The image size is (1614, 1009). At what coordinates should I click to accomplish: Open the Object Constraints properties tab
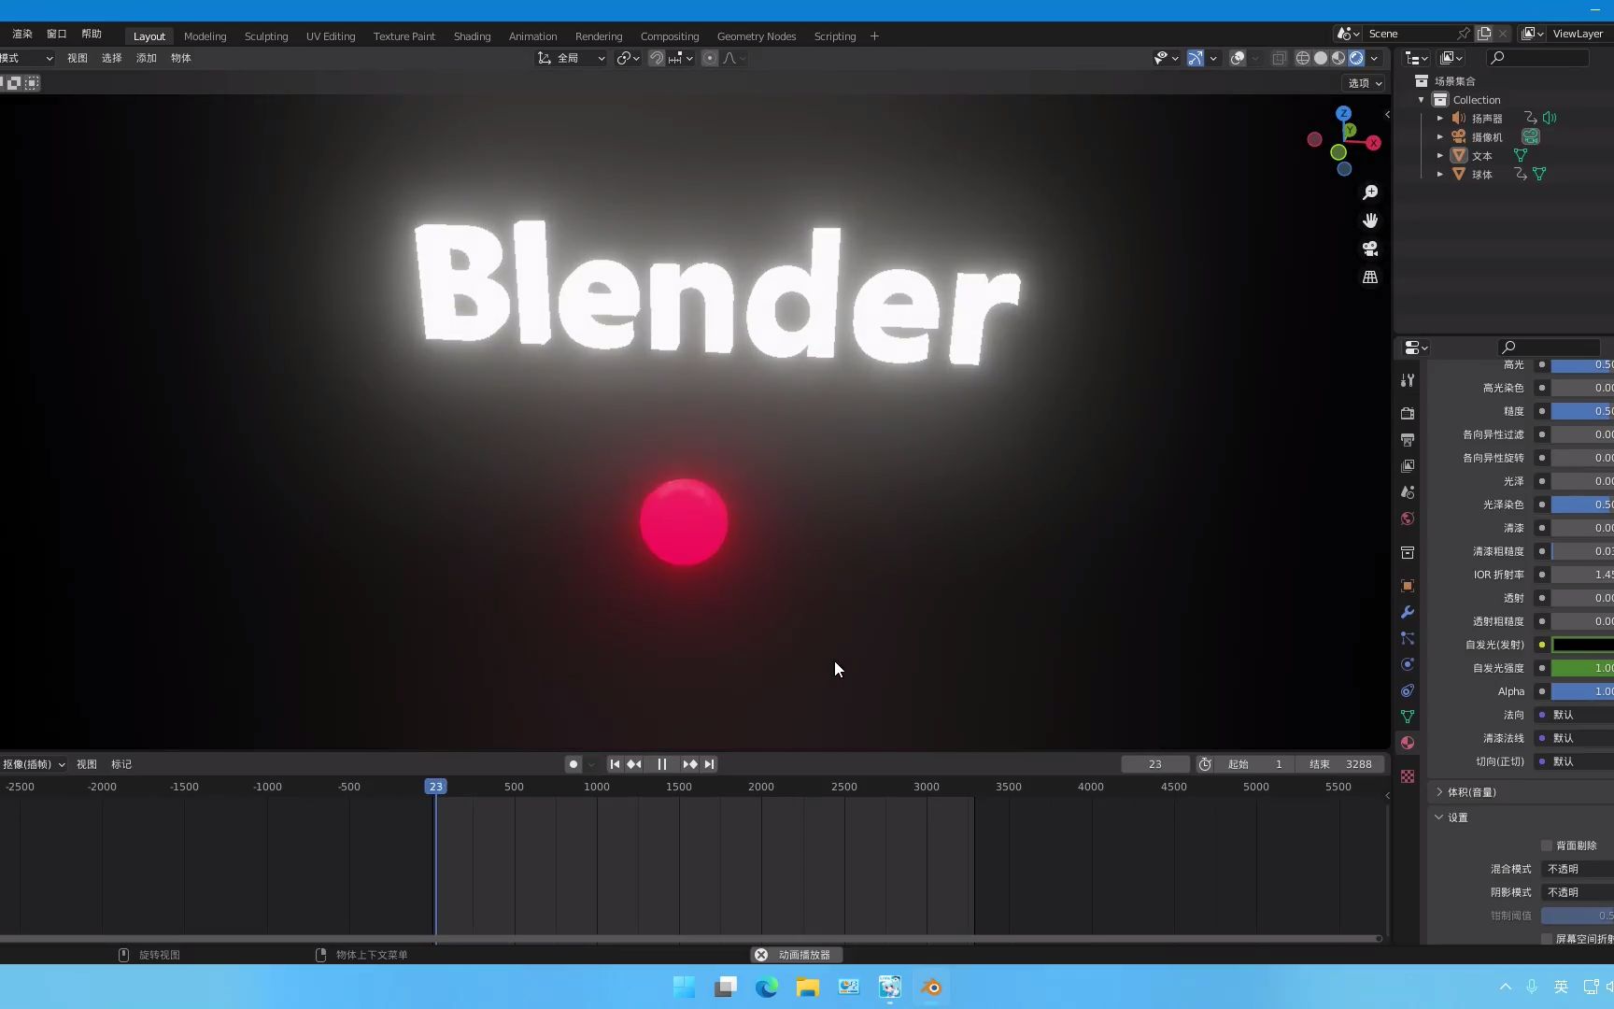click(1408, 690)
